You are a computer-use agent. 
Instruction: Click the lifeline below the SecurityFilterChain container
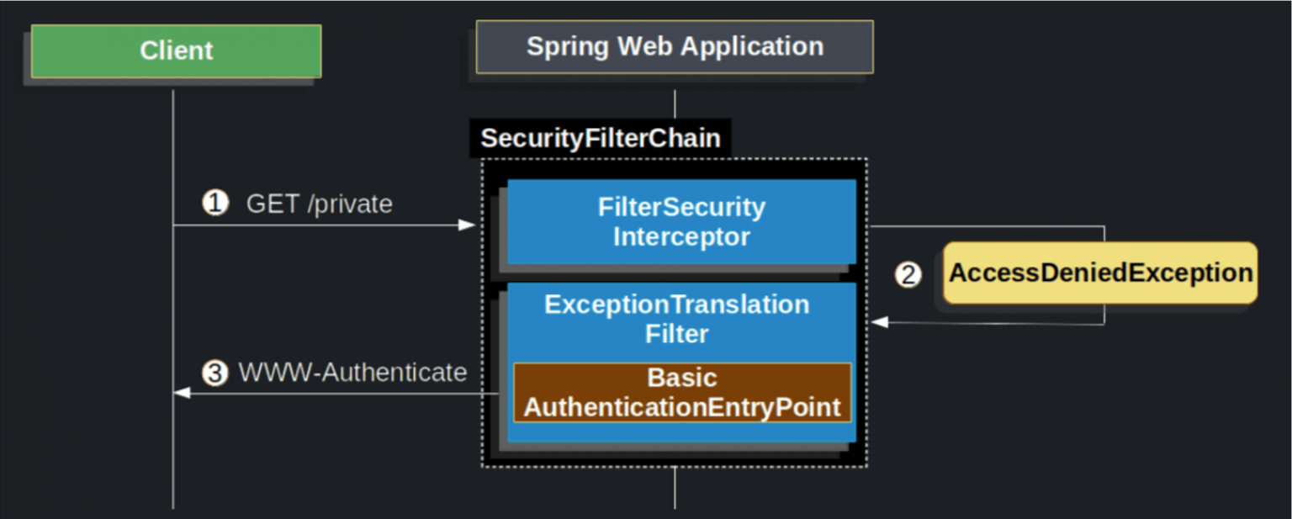tap(675, 488)
